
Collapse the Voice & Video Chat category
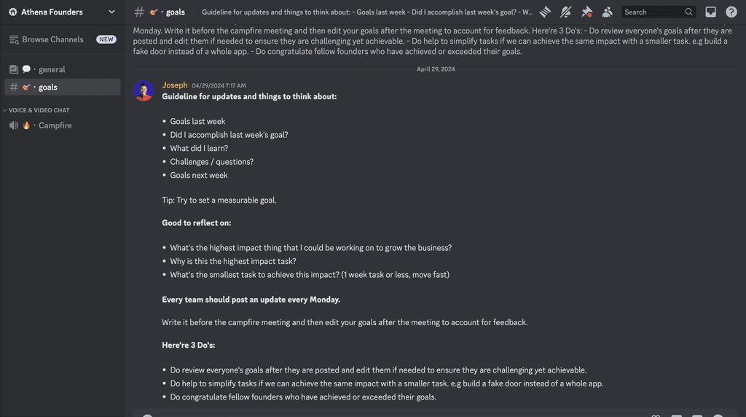click(36, 110)
